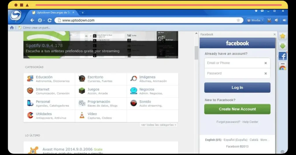Mute sound with the speaker icon
This screenshot has width=296, height=155.
(276, 20)
